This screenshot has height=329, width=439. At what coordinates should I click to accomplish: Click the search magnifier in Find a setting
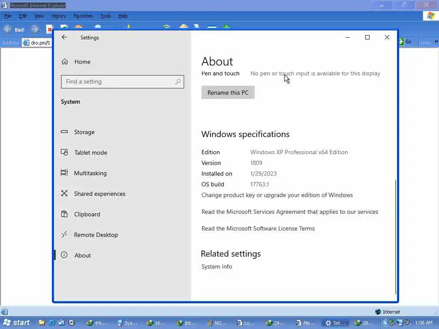178,82
